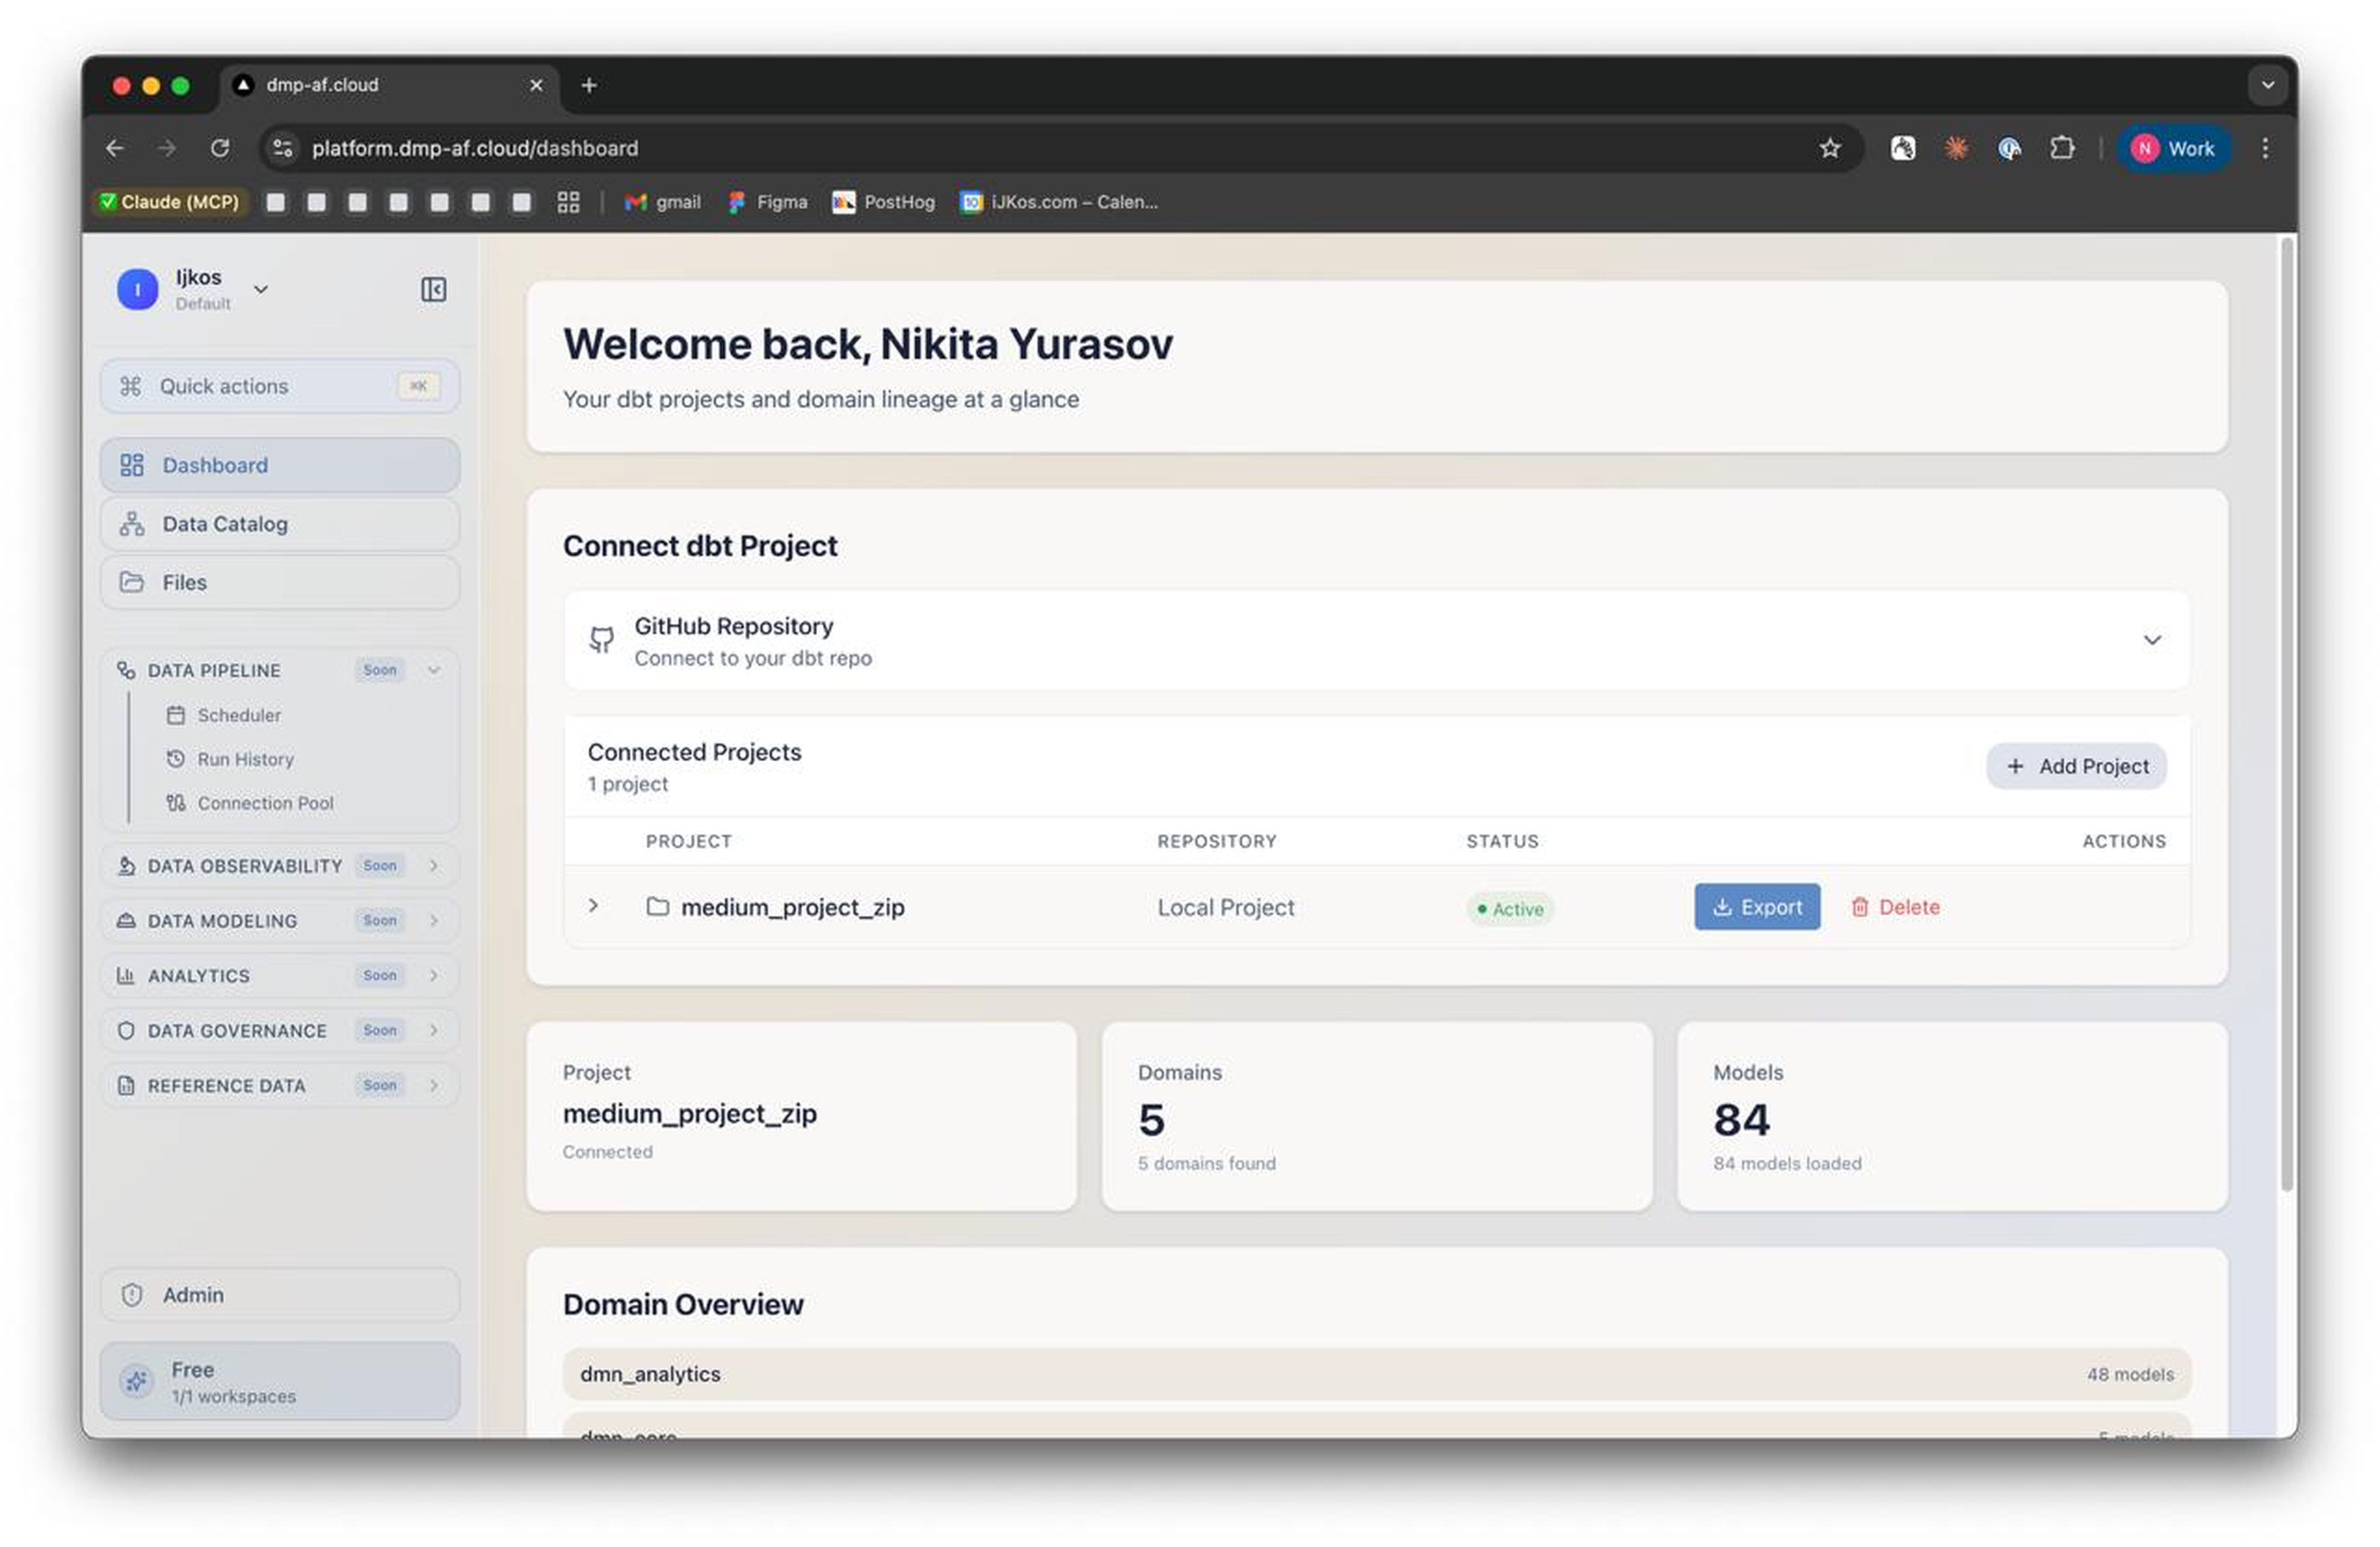Open Chrome three-dot menu
Screen dimensions: 2380x1547
click(2265, 148)
